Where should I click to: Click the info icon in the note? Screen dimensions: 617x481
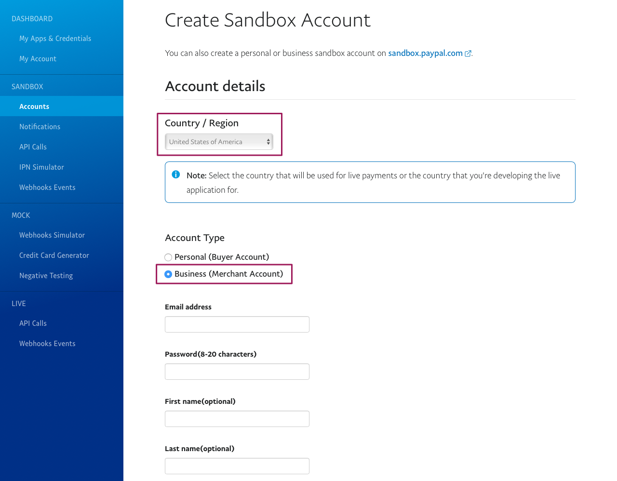(x=176, y=174)
